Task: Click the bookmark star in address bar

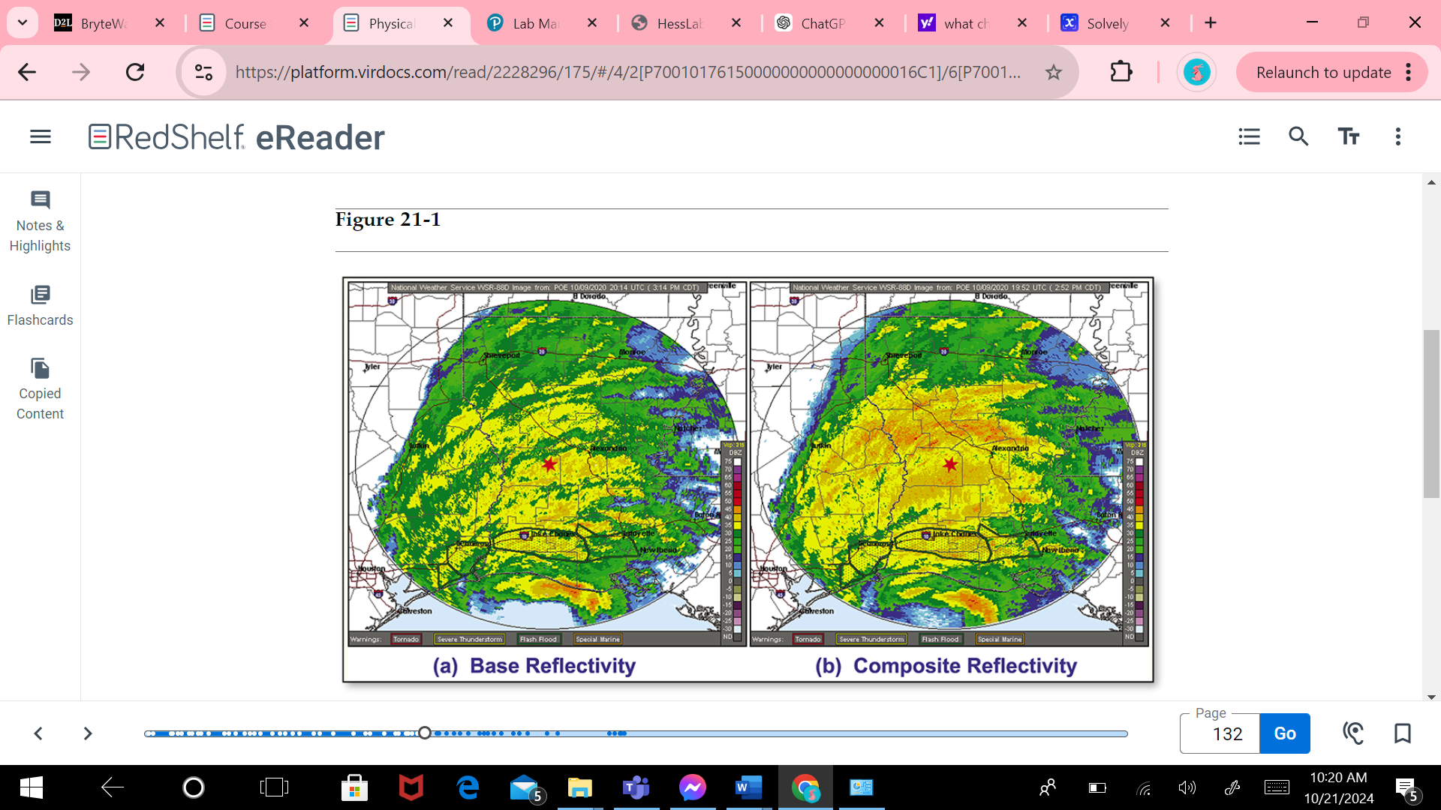Action: pos(1054,72)
